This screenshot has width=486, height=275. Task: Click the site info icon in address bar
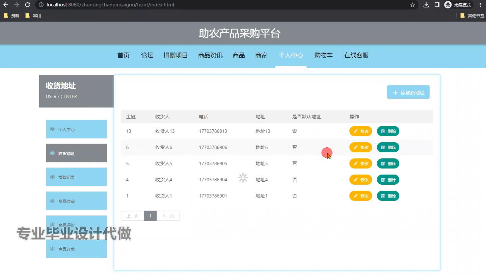click(41, 5)
